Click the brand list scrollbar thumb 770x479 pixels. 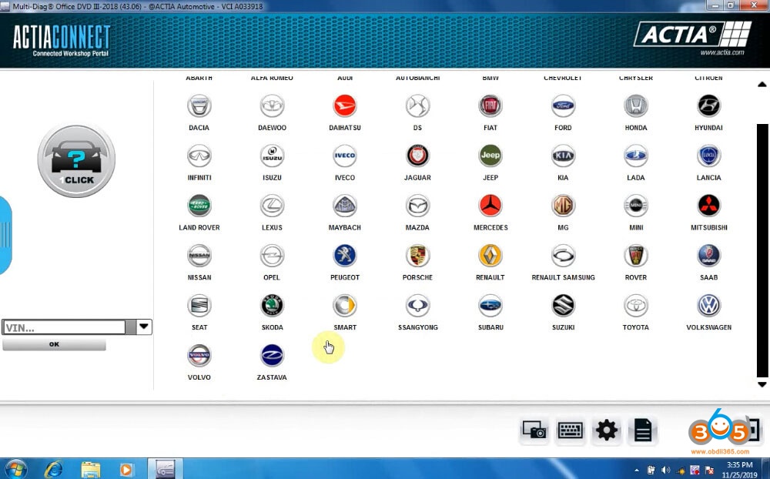point(762,250)
